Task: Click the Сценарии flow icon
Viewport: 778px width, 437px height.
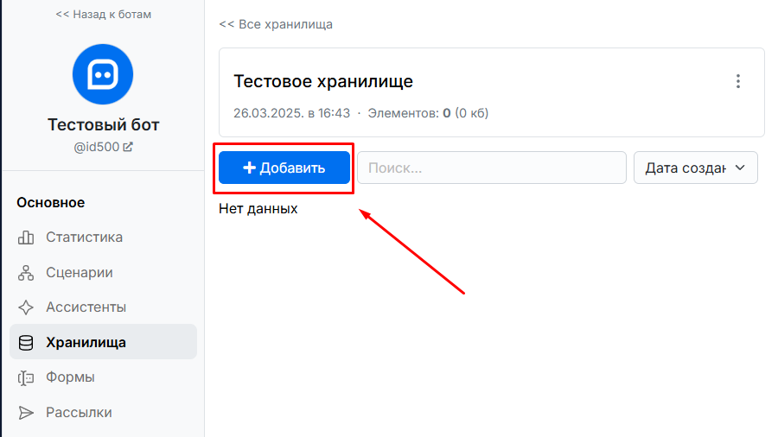Action: pos(26,273)
